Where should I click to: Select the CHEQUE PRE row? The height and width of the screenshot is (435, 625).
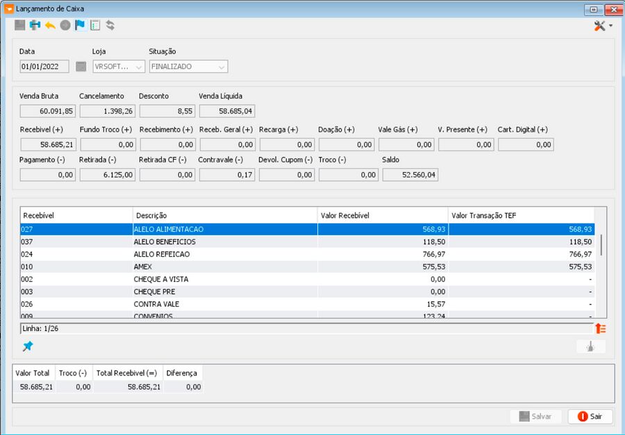click(x=308, y=291)
